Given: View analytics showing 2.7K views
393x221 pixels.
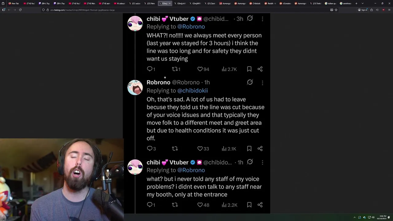Looking at the screenshot, I should 229,69.
